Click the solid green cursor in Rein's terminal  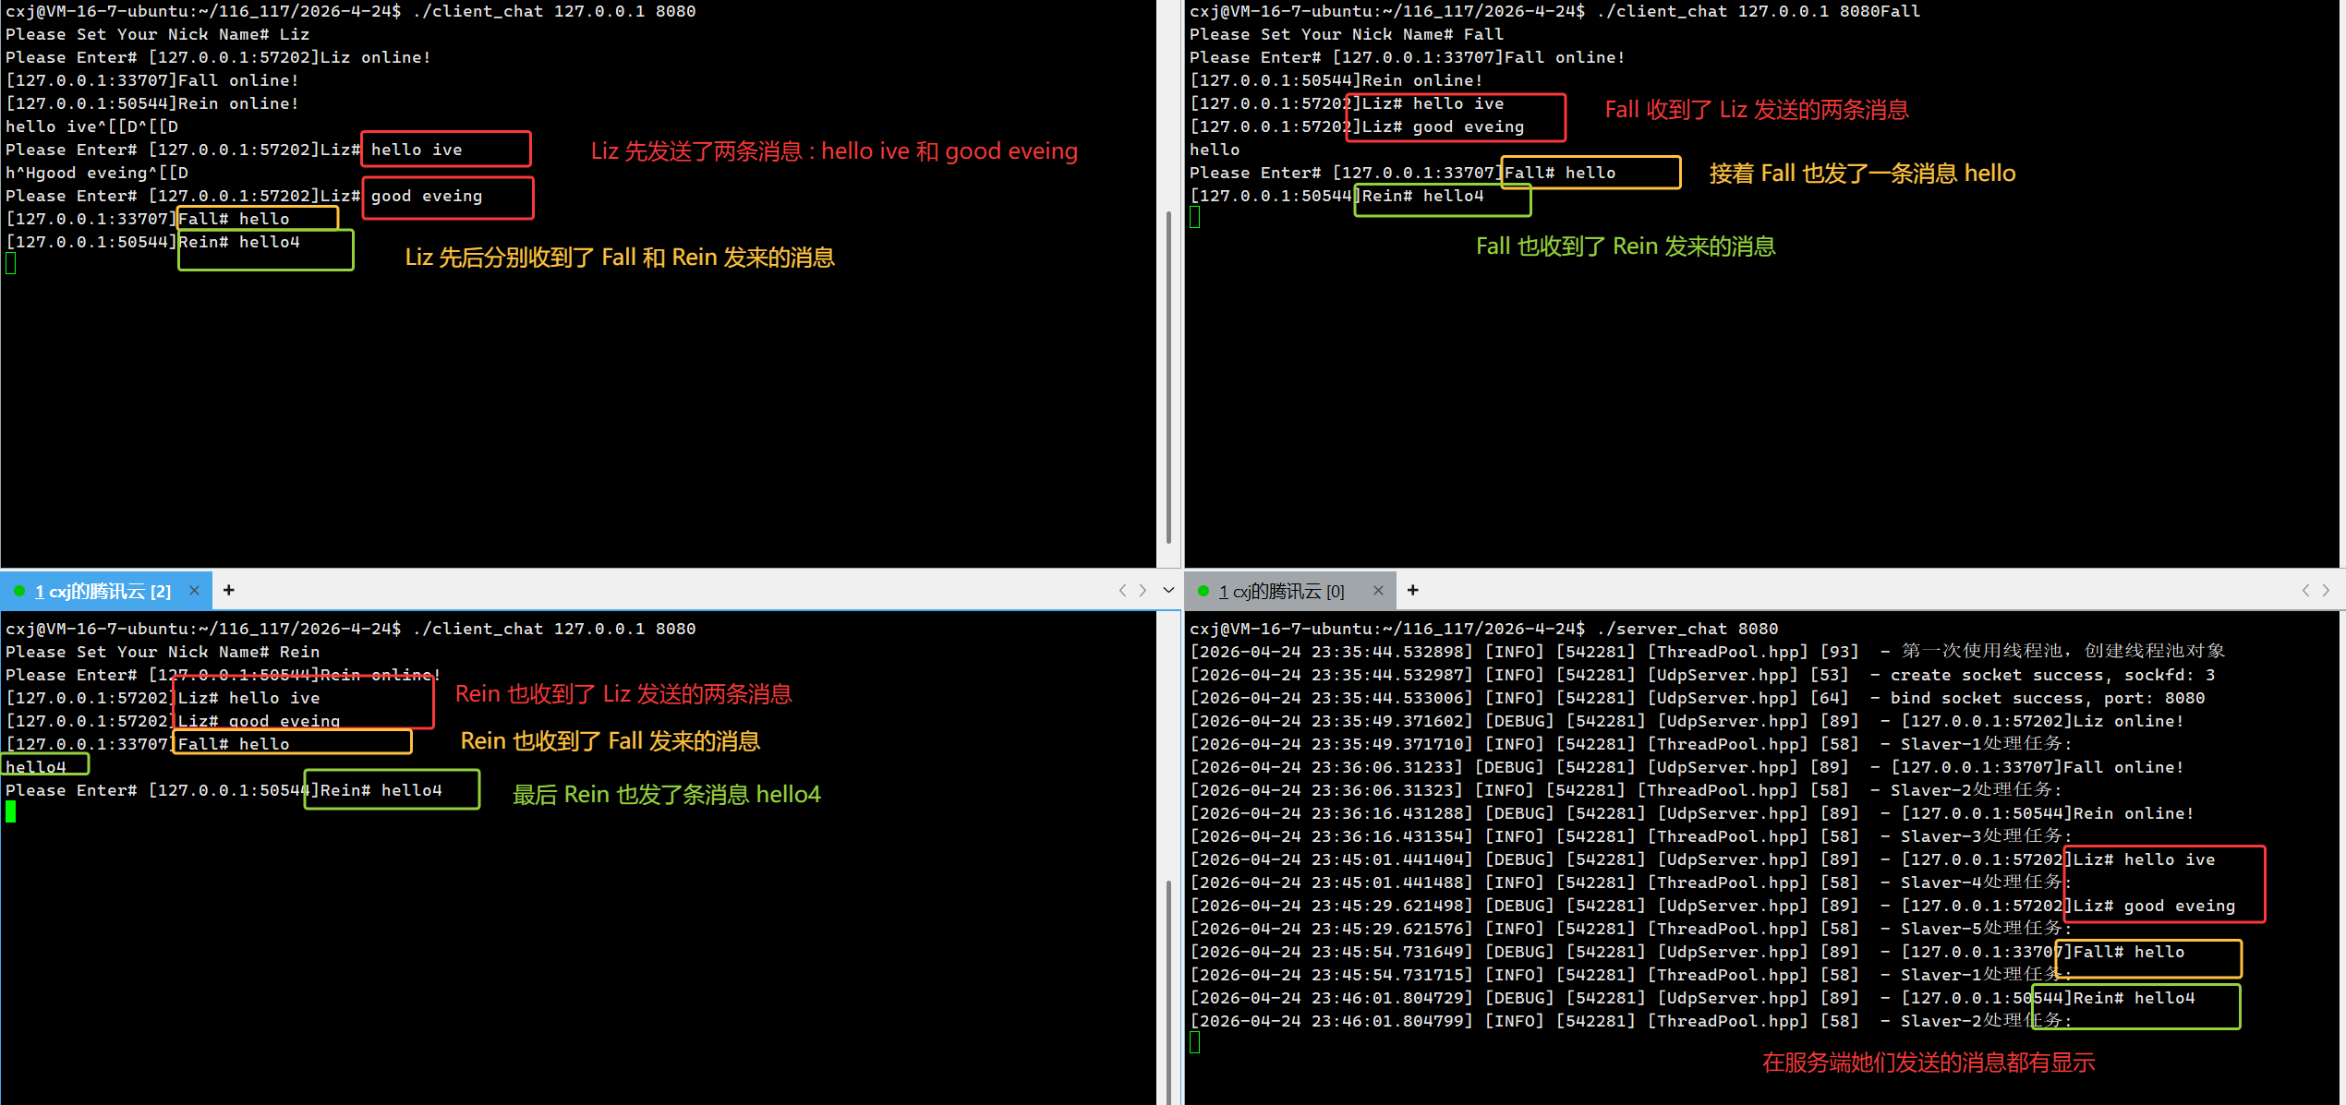pos(11,812)
